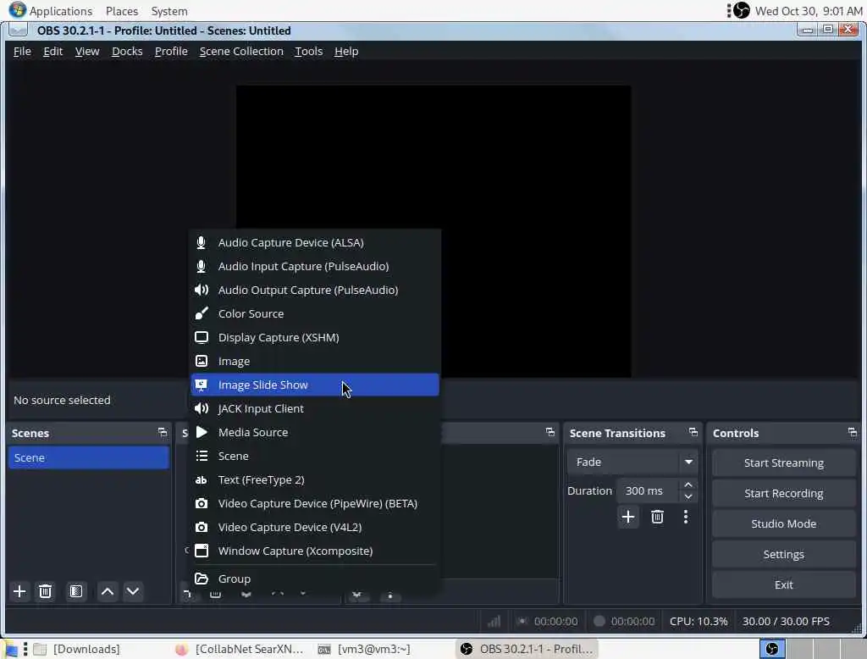
Task: Add Display Capture (XSHM) source
Action: pyautogui.click(x=315, y=337)
